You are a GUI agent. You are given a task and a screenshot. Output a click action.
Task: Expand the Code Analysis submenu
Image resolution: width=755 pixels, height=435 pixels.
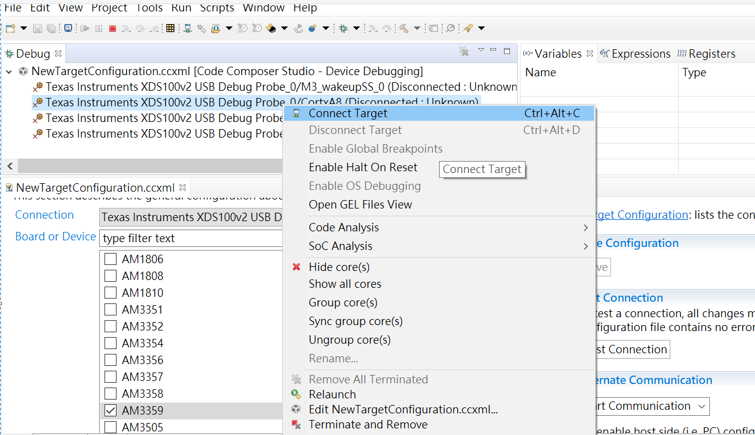[x=439, y=227]
